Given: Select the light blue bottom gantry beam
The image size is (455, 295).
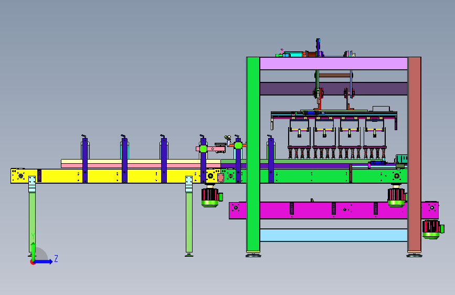Looking at the screenshot, I should pyautogui.click(x=334, y=235).
